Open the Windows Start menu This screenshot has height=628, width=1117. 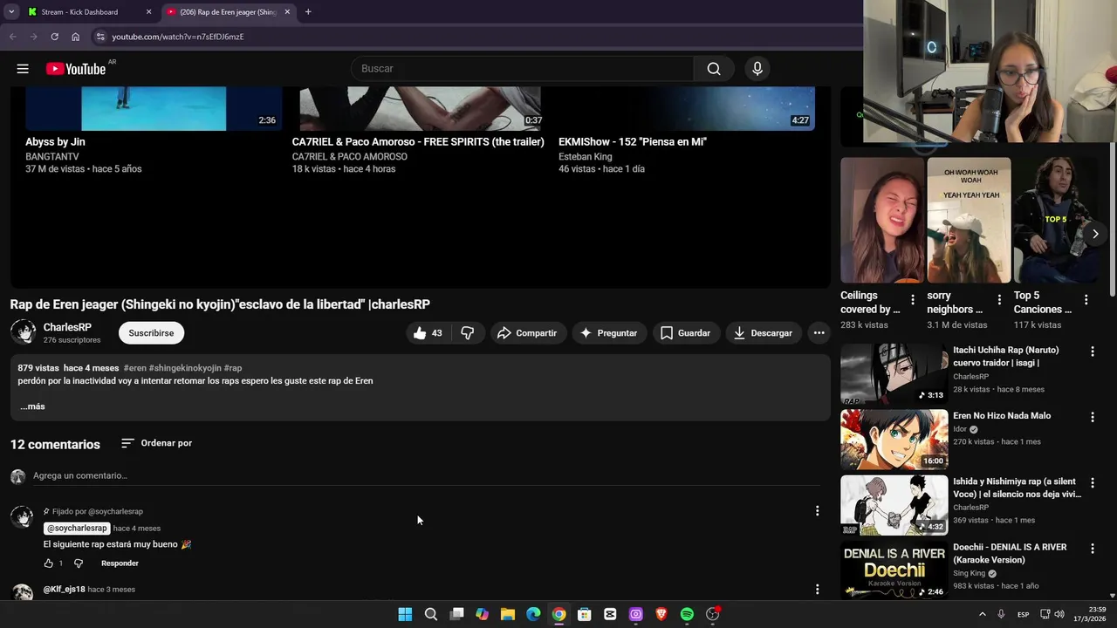pyautogui.click(x=405, y=614)
